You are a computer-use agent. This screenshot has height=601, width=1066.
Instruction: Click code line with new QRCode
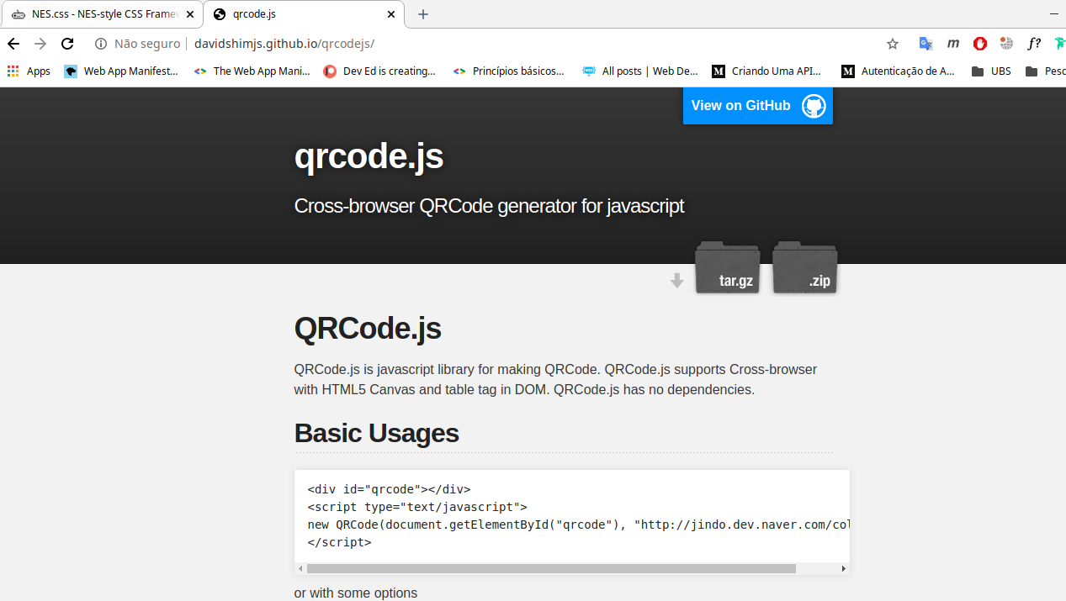(x=579, y=525)
